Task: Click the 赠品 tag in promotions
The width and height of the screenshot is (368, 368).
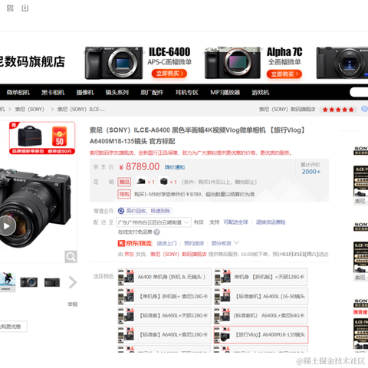Action: point(124,182)
